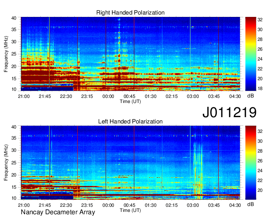Click 32 dB value on Right Handed colorbar
The image size is (267, 217).
point(260,20)
